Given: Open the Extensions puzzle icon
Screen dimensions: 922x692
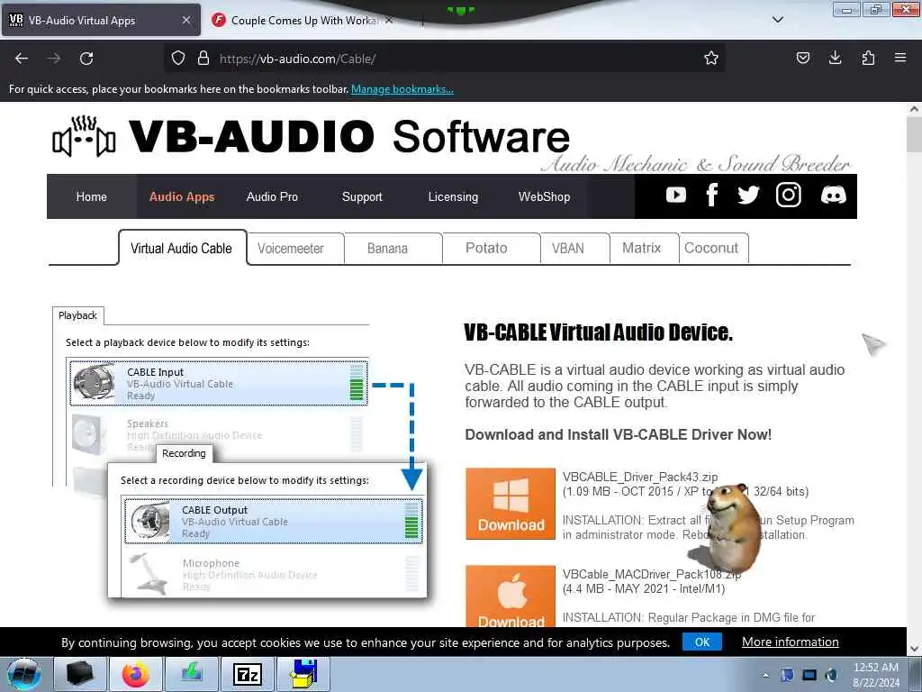Looking at the screenshot, I should 868,58.
